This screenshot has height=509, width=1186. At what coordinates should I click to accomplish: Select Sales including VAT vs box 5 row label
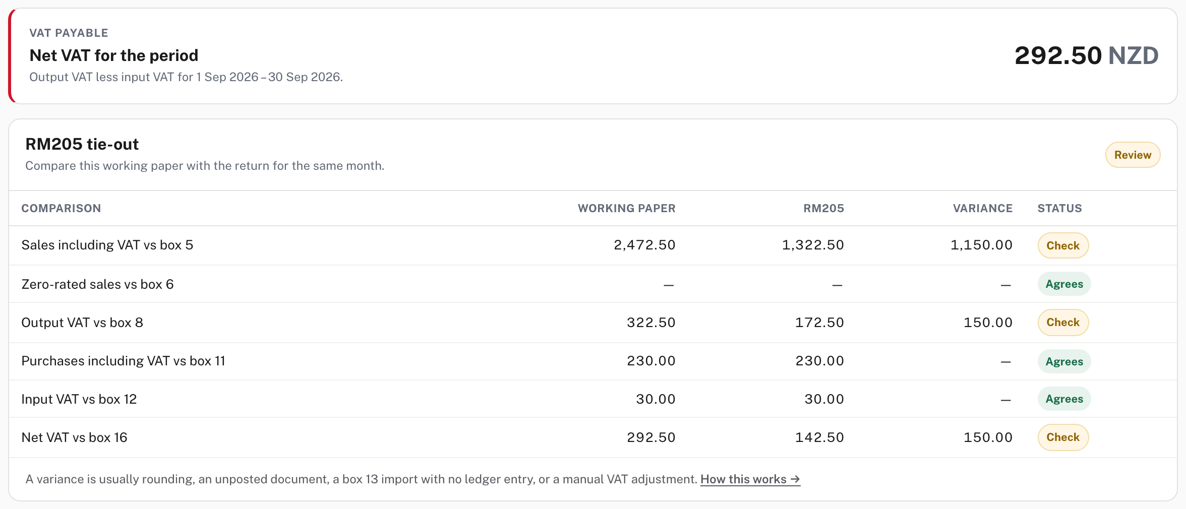[107, 245]
